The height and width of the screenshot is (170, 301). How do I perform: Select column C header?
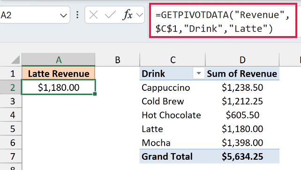pos(173,60)
